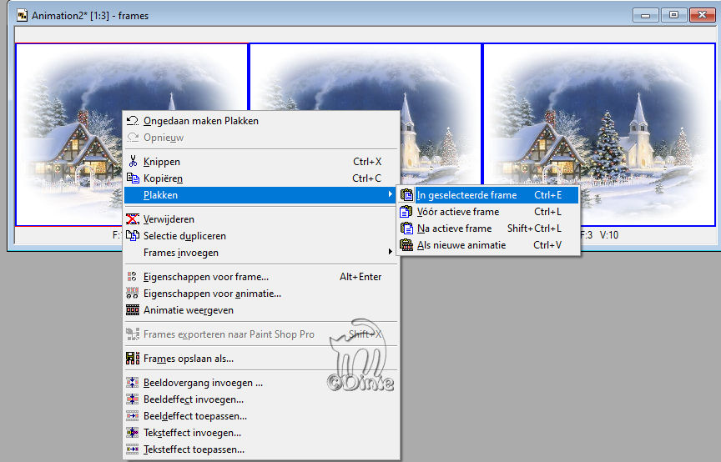This screenshot has height=462, width=721.
Task: Click the icon next to Teksteffect invoegen
Action: [132, 433]
